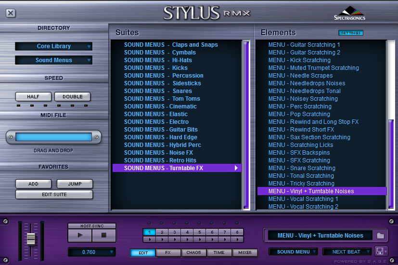The image size is (398, 265).
Task: Select part 4 button
Action: click(187, 232)
